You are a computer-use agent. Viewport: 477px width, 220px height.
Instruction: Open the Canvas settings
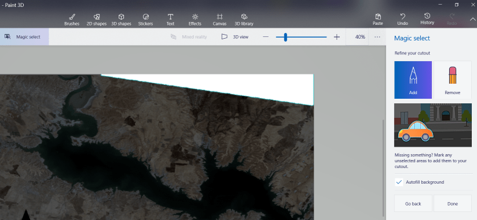(219, 20)
